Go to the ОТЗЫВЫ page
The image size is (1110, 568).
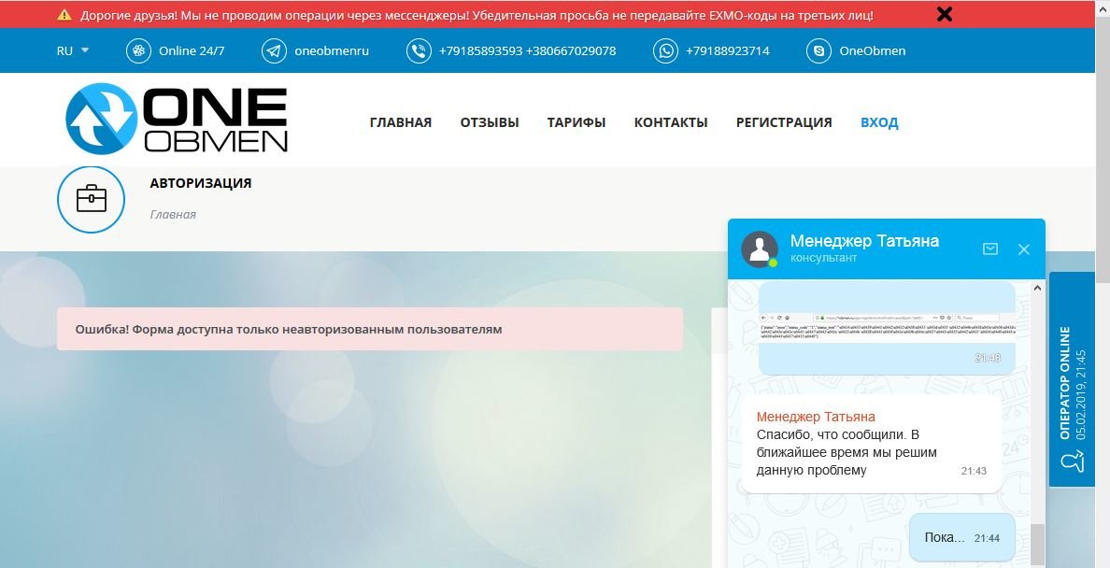tap(489, 122)
